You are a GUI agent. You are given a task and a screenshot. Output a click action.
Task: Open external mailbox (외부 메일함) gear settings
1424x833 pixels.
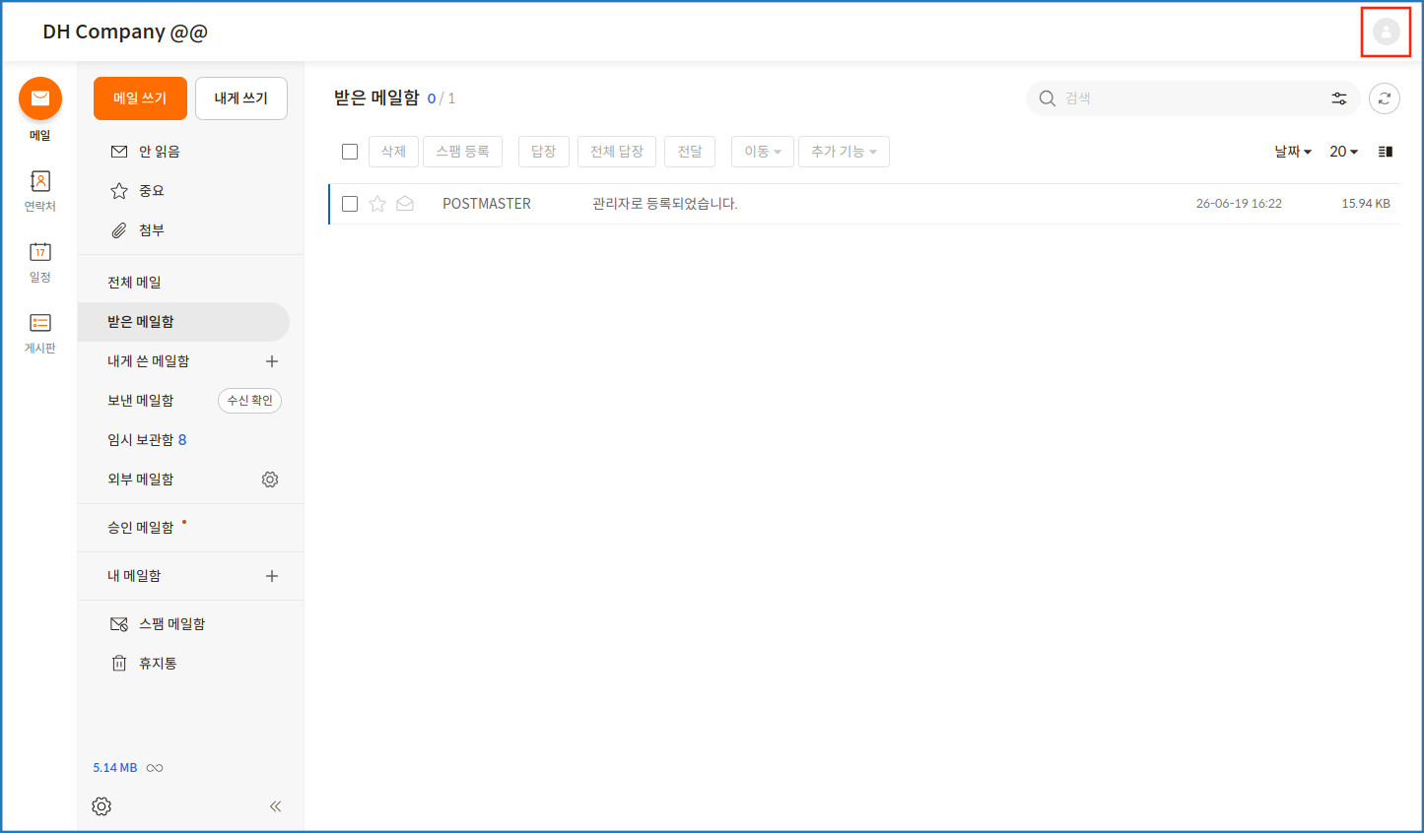(270, 480)
